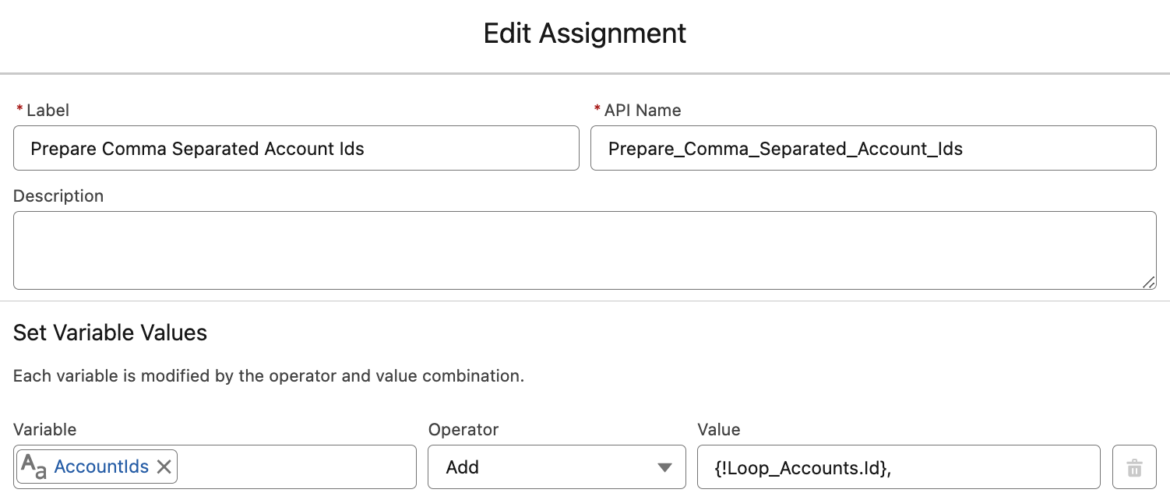Open the Operator dropdown showing Add
This screenshot has height=500, width=1170.
coord(556,467)
